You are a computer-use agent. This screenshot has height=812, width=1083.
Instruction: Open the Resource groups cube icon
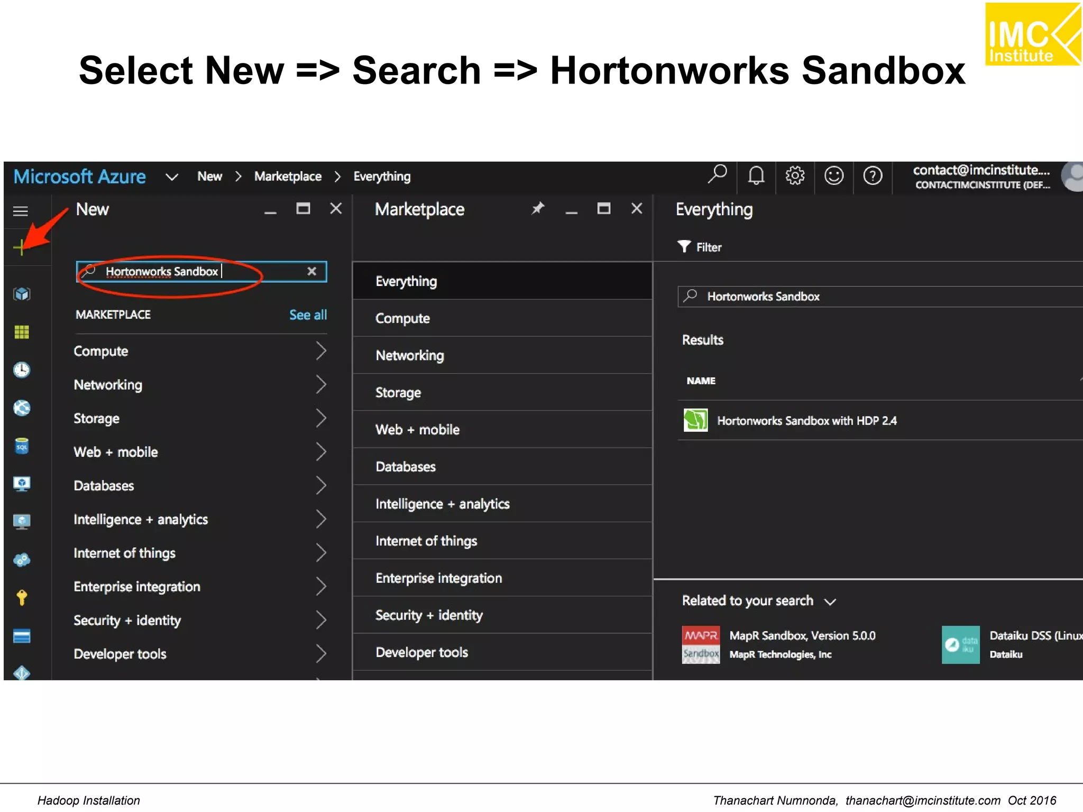pyautogui.click(x=22, y=294)
